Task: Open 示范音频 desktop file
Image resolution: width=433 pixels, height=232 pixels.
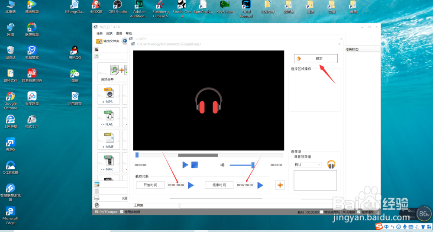Action: [75, 99]
